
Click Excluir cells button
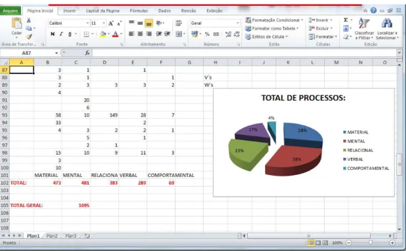click(320, 28)
